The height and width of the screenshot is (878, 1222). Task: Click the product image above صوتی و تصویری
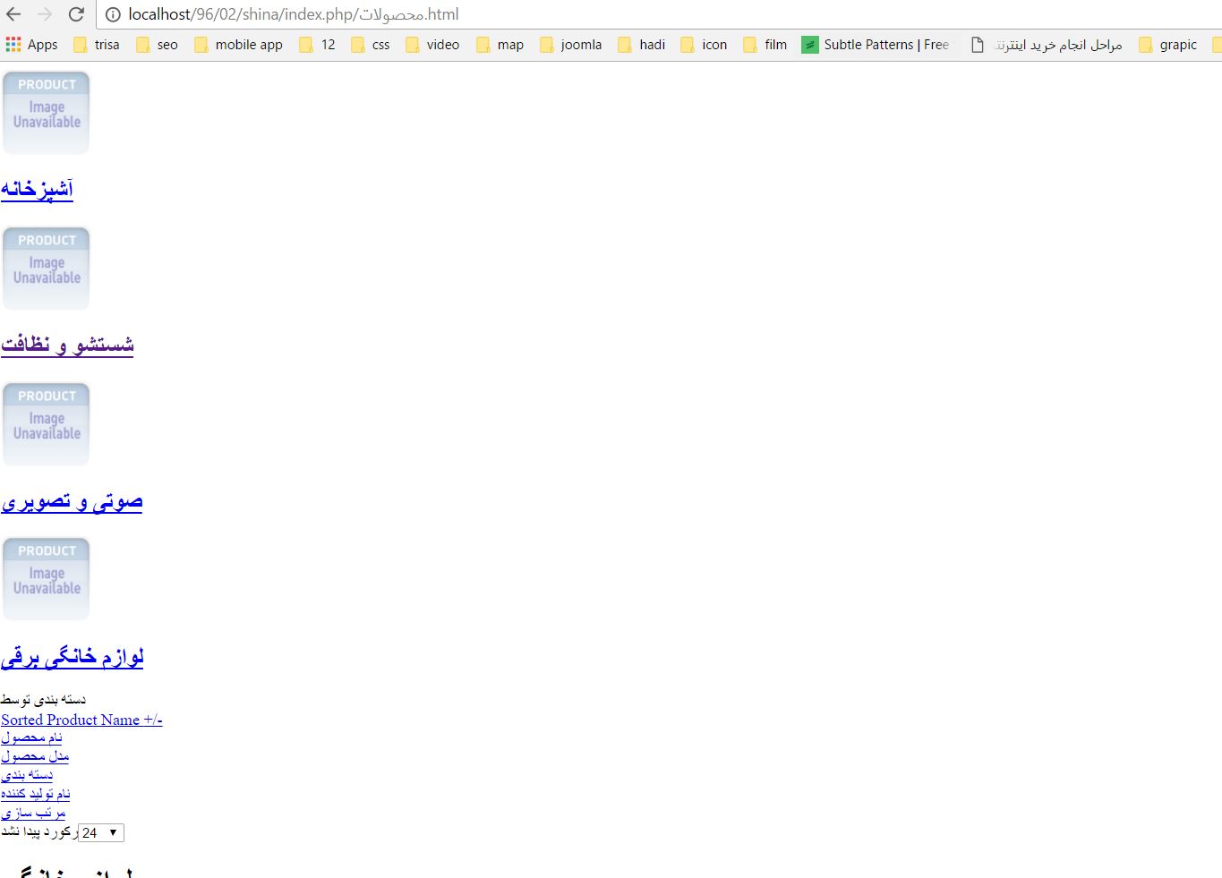point(47,424)
